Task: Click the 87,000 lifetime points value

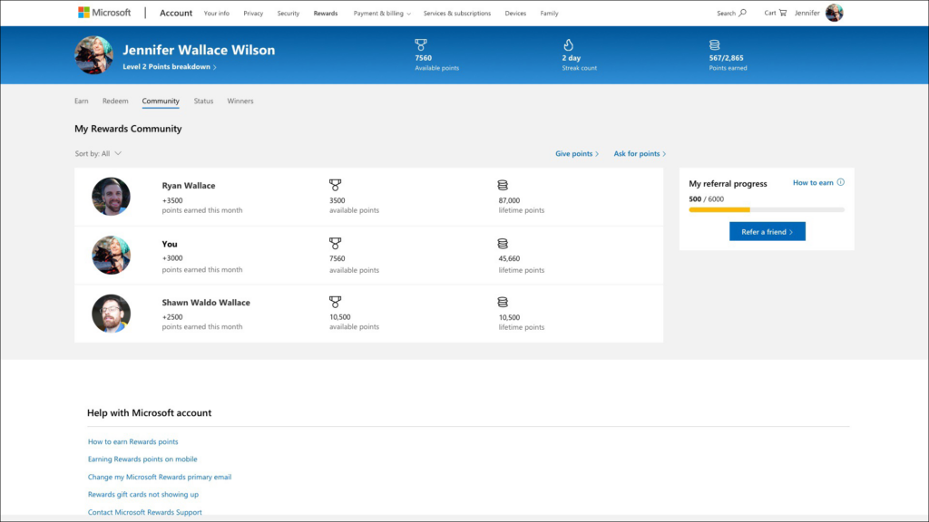Action: pos(509,200)
